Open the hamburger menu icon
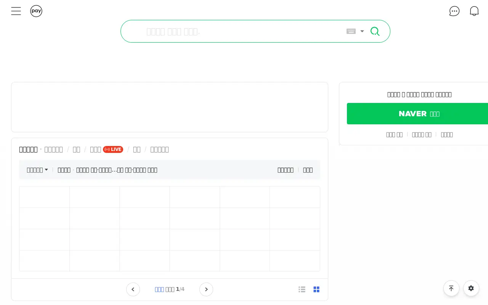488x305 pixels. (x=16, y=11)
